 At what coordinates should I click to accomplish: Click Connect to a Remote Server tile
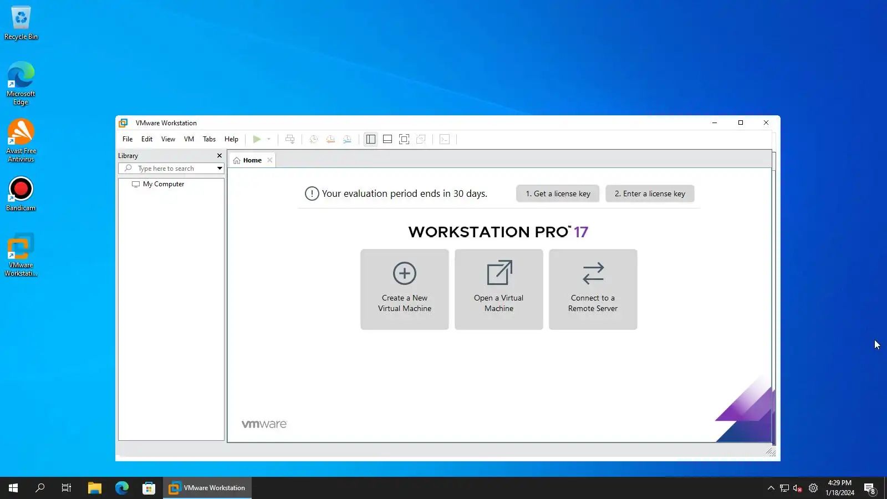(593, 289)
